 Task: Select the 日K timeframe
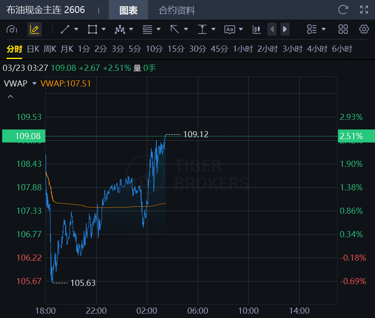click(33, 49)
